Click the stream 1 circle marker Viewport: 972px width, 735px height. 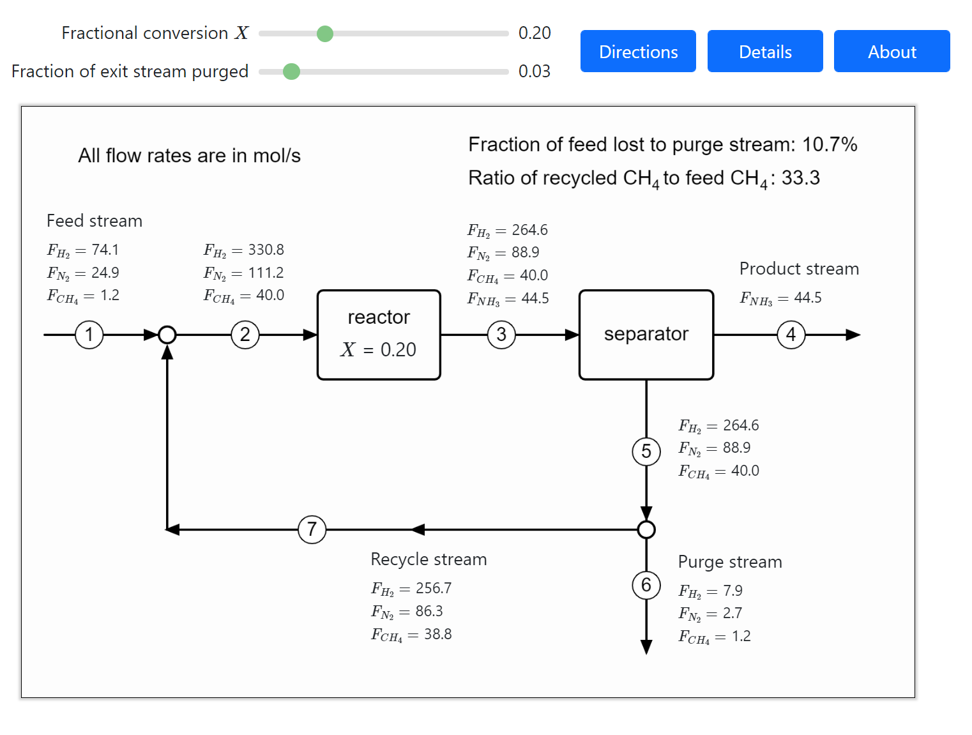point(89,335)
